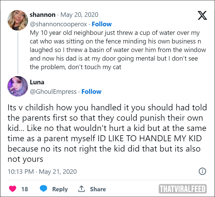
Task: Click the Share text label
Action: pyautogui.click(x=98, y=189)
